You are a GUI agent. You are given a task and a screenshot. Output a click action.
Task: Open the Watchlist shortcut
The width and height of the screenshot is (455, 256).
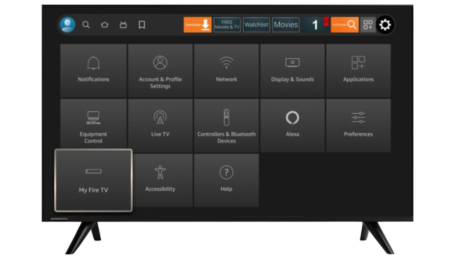[256, 25]
